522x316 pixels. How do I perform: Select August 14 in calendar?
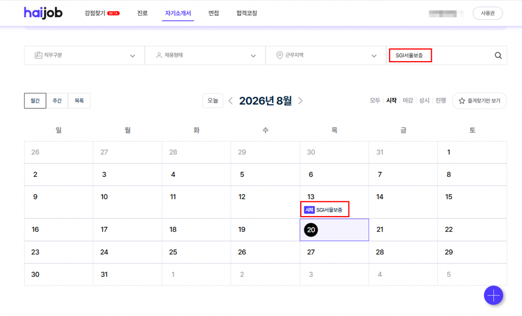[x=403, y=202]
